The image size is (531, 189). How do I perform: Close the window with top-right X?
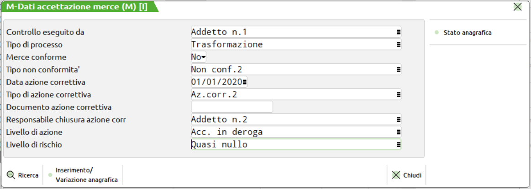coord(517,6)
